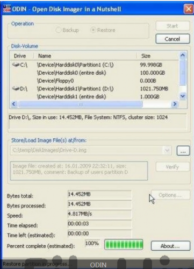
Task: Click the Verify button
Action: point(173,167)
